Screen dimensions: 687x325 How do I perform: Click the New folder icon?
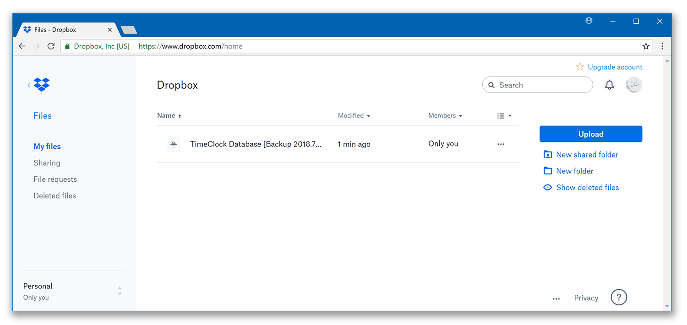tap(548, 171)
